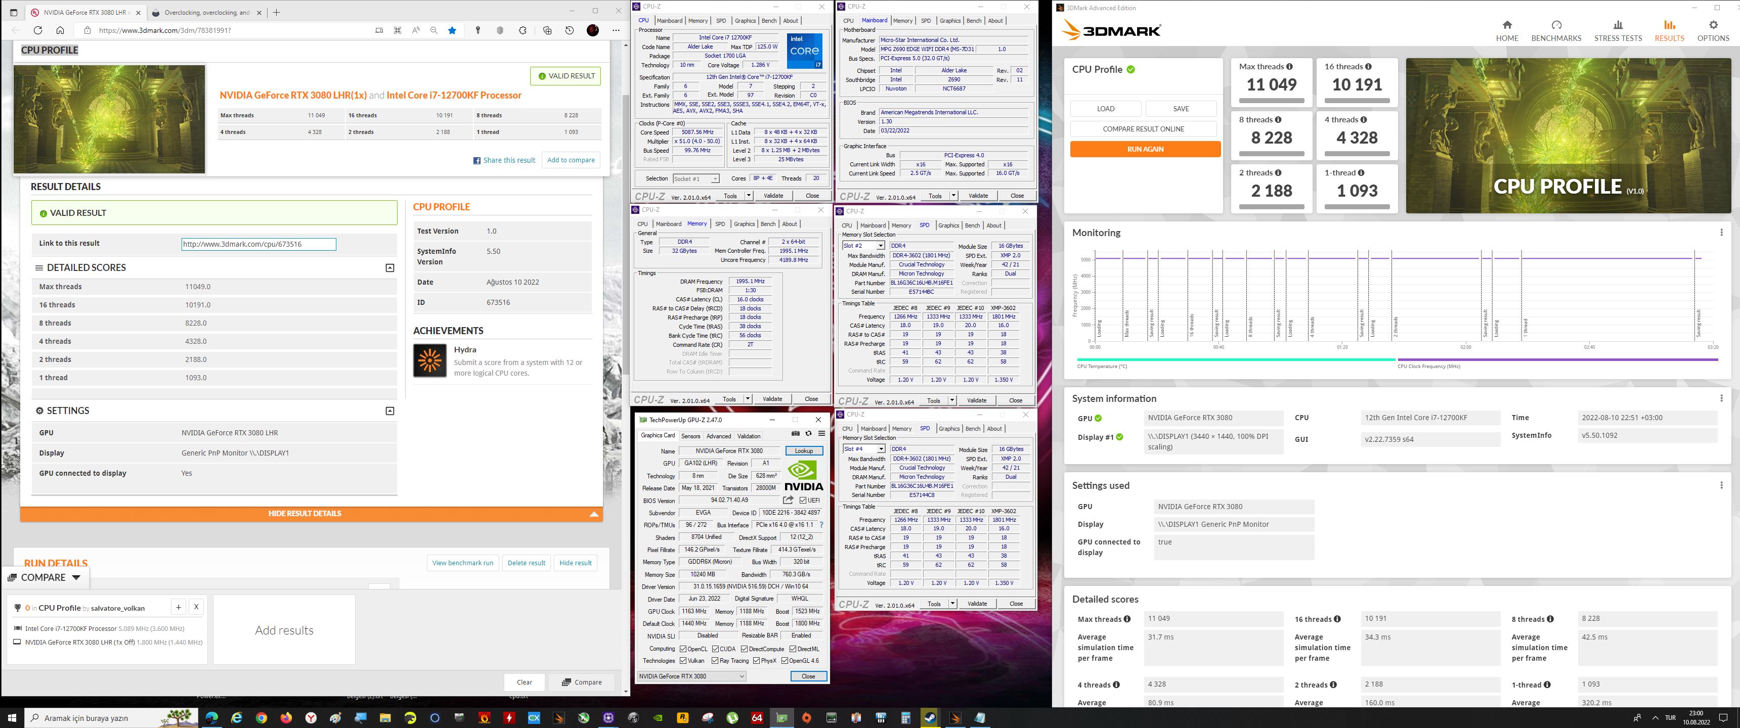Collapse DETAILED SCORES section on webpage

point(390,268)
